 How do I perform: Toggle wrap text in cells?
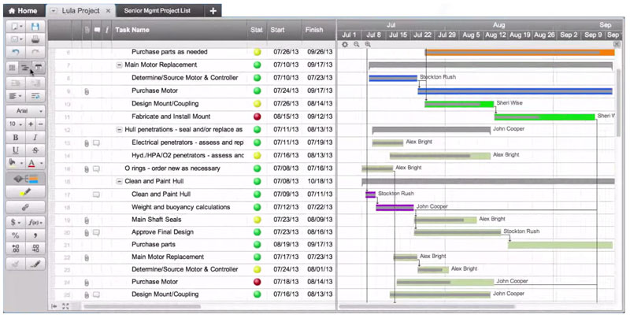click(x=35, y=96)
